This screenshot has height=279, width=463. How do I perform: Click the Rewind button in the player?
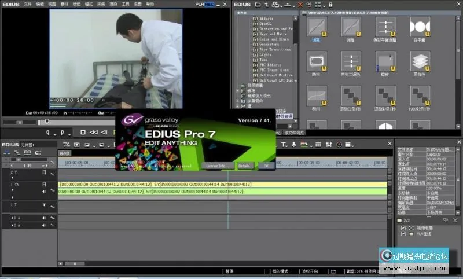[x=93, y=133]
